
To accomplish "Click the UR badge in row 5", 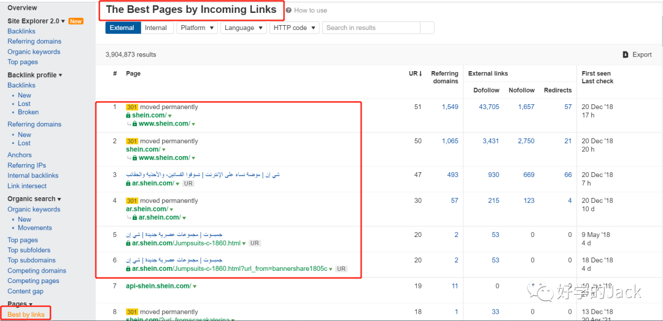I will pos(255,243).
